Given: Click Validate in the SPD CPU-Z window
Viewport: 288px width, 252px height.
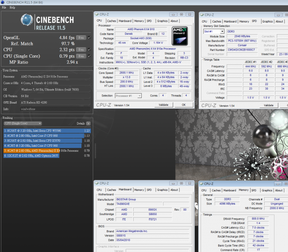Looking at the screenshot, I should 269,105.
